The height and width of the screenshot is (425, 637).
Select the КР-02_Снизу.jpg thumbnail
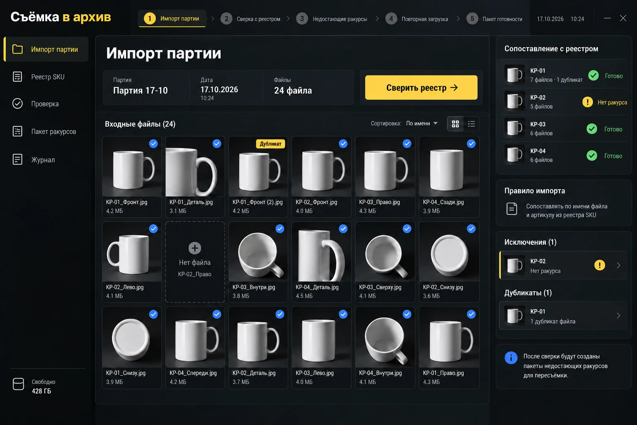(449, 252)
